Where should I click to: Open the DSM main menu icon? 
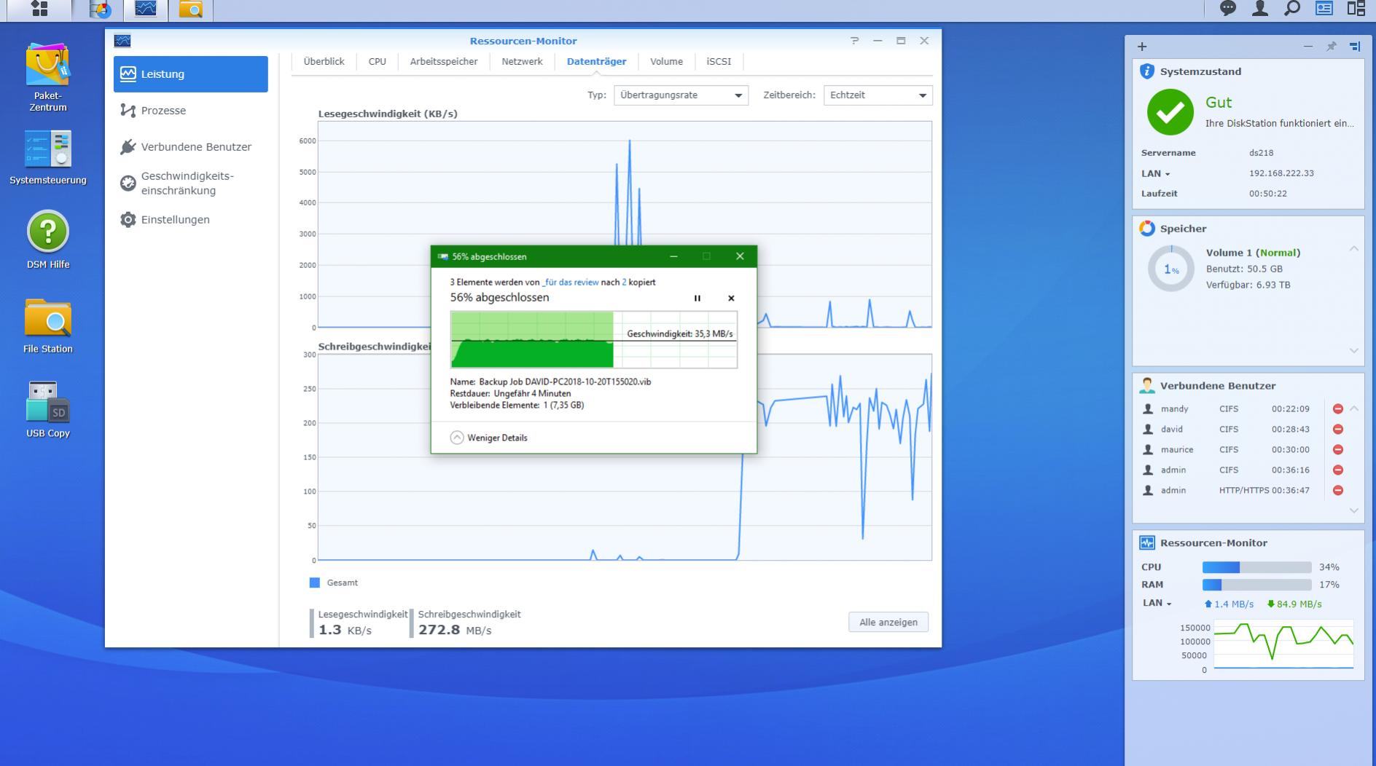(39, 9)
